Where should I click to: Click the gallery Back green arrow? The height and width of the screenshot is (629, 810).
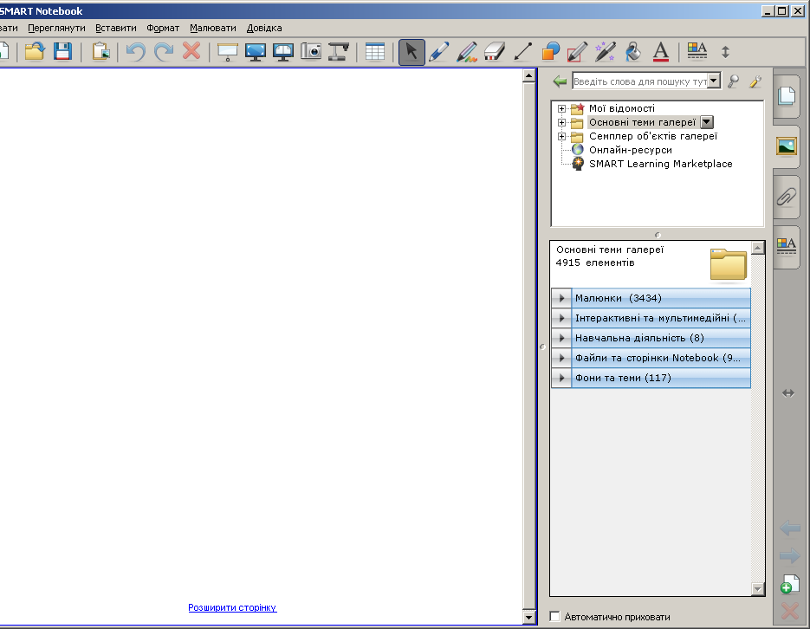click(x=560, y=81)
